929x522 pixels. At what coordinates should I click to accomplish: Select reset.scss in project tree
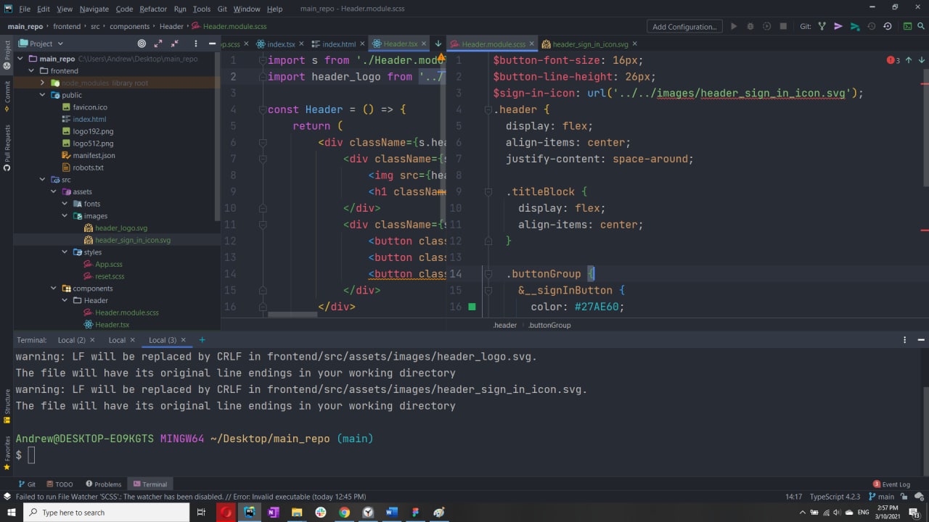point(110,276)
